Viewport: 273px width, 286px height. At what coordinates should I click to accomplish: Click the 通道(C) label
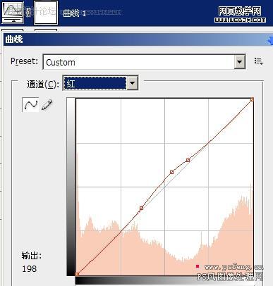point(43,84)
